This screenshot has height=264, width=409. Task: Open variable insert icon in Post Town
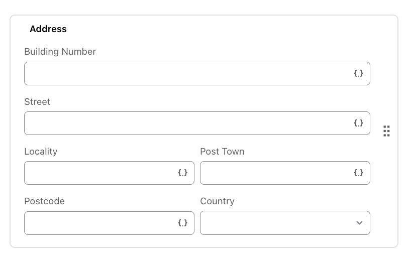(358, 173)
